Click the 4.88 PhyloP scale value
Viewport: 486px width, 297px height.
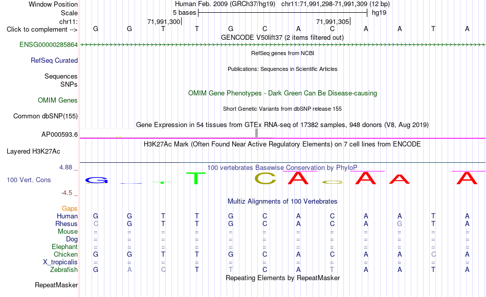[x=65, y=167]
